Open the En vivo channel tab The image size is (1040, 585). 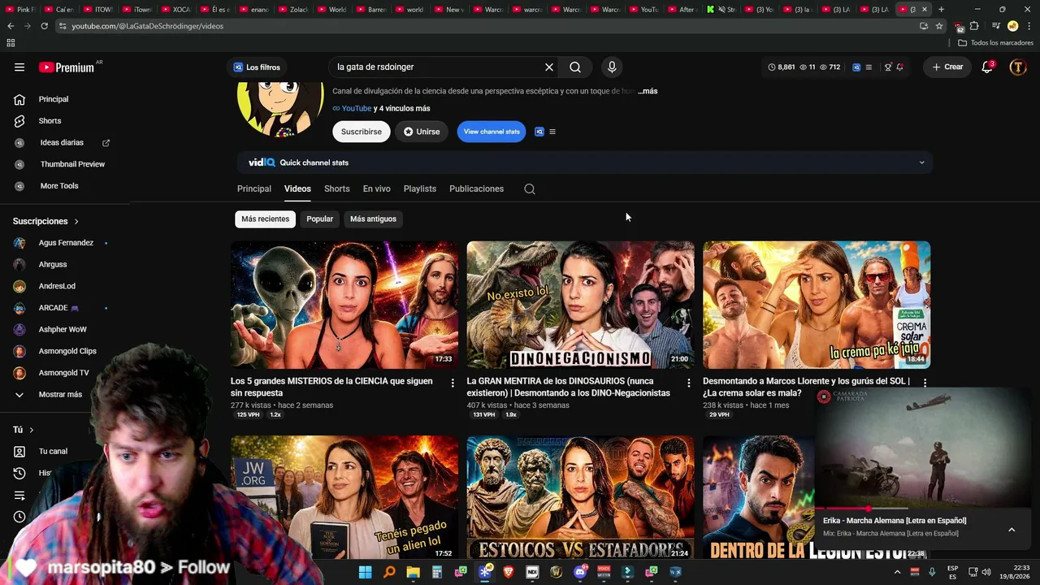pos(377,189)
